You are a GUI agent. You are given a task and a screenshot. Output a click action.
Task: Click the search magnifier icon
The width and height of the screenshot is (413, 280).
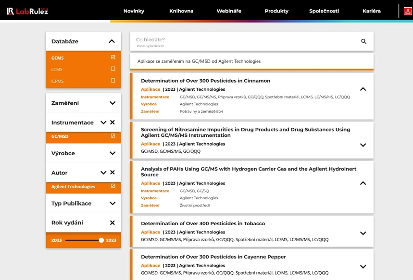[x=363, y=42]
